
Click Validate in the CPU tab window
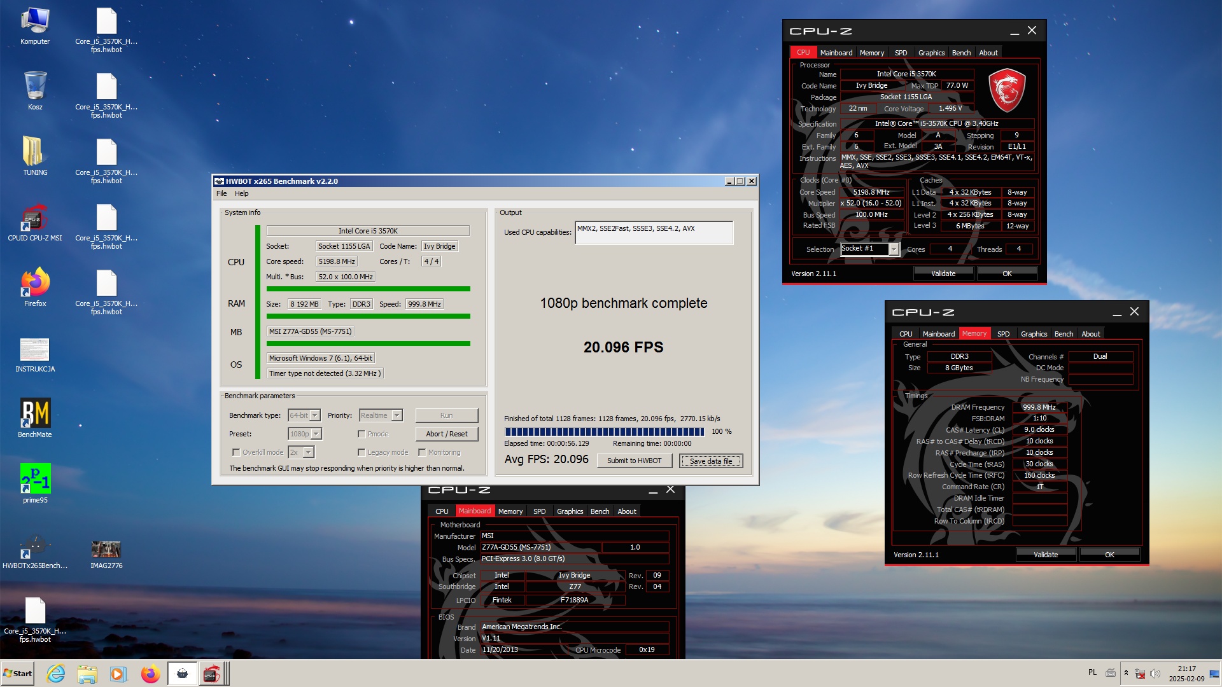pyautogui.click(x=943, y=274)
